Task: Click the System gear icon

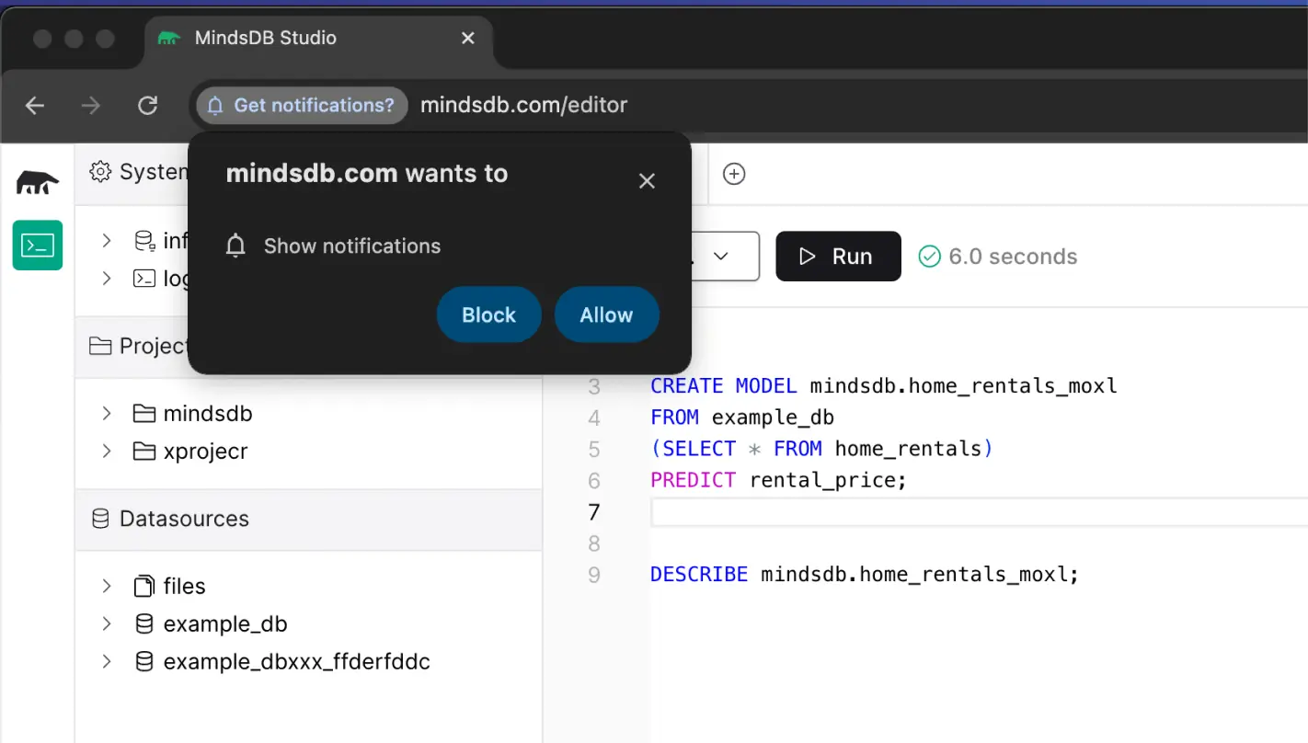Action: 100,172
